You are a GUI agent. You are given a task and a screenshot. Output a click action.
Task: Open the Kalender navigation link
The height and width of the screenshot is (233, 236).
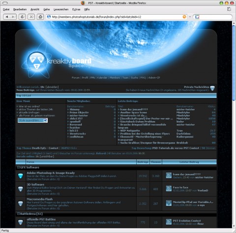tap(102, 77)
